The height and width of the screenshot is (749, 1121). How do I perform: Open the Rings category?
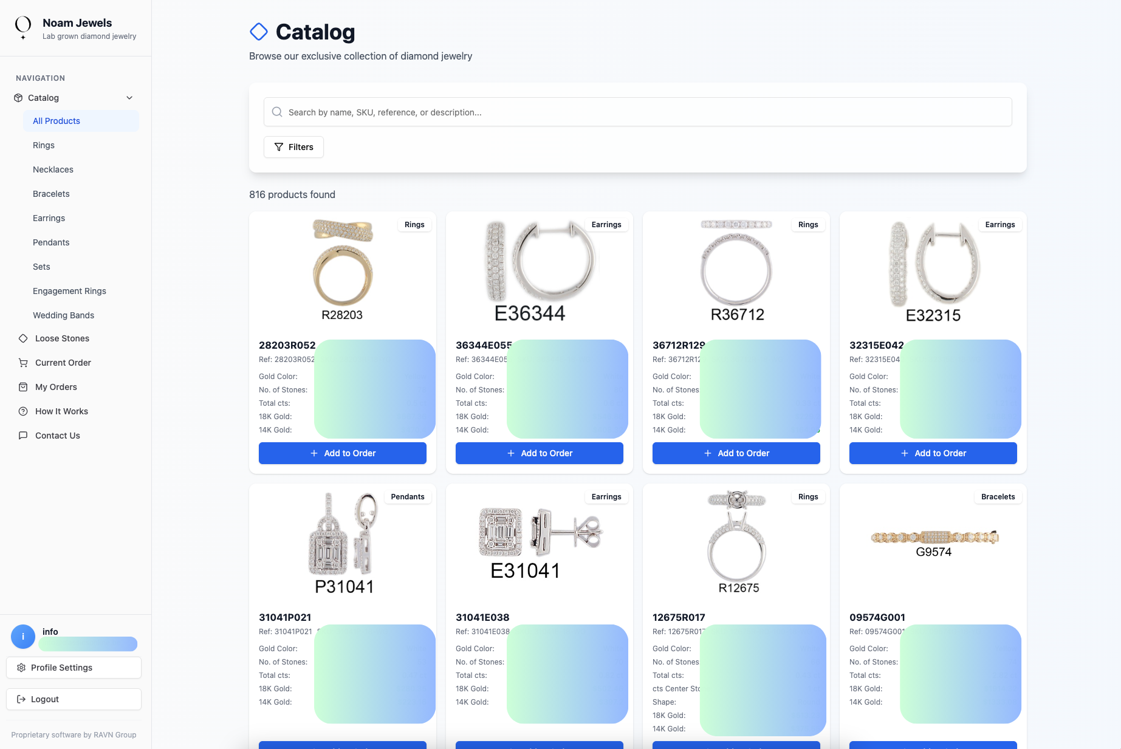[x=44, y=145]
